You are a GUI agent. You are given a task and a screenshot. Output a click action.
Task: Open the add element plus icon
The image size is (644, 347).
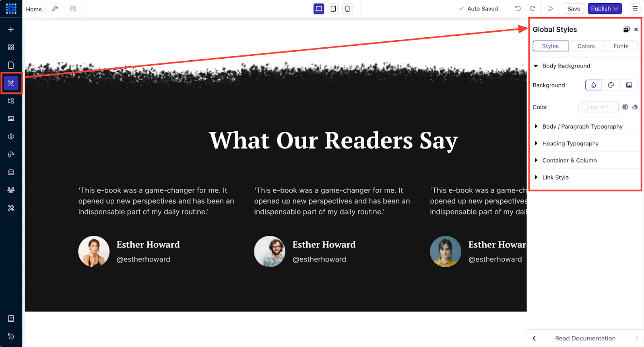pyautogui.click(x=11, y=29)
